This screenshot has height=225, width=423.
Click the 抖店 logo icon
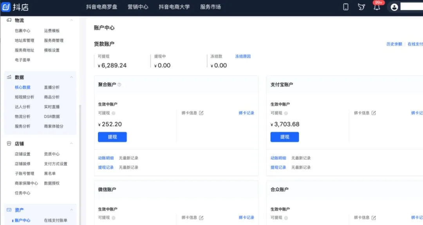tap(5, 7)
